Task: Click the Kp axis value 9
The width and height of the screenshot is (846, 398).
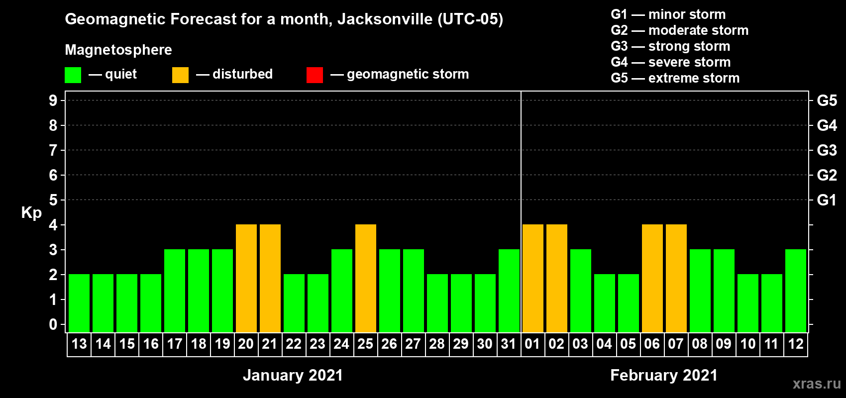Action: click(53, 100)
